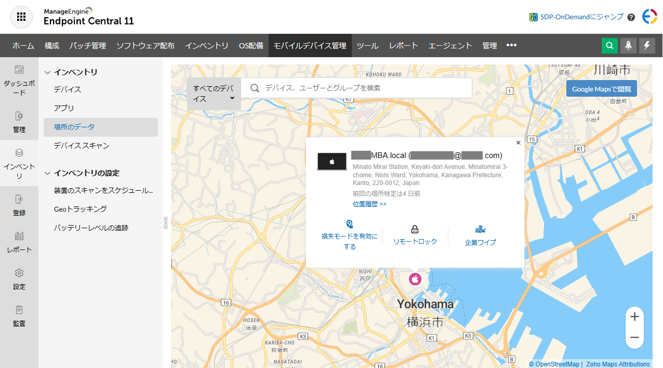Open the 監査 audit sidebar icon
Viewport: 663px width, 368px height.
[19, 316]
